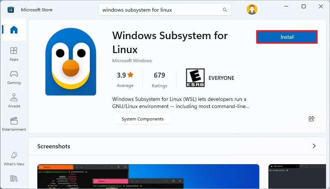Share the app using share icon

312,119
